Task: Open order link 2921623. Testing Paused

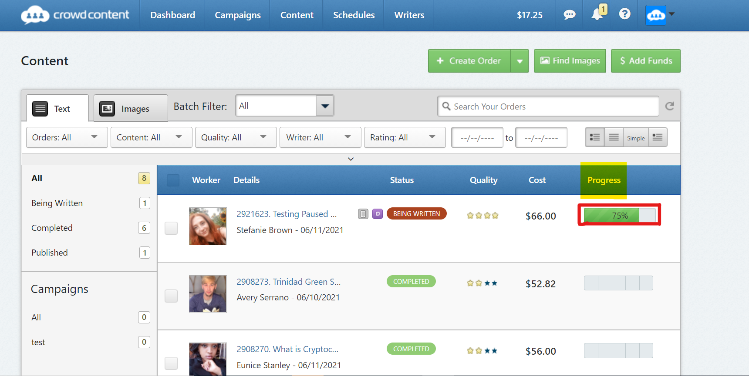Action: [x=287, y=214]
